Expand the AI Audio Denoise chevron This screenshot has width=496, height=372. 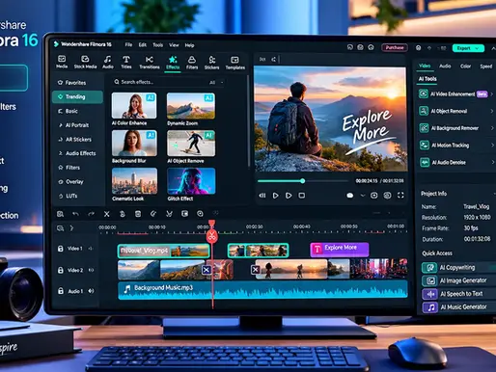point(493,163)
